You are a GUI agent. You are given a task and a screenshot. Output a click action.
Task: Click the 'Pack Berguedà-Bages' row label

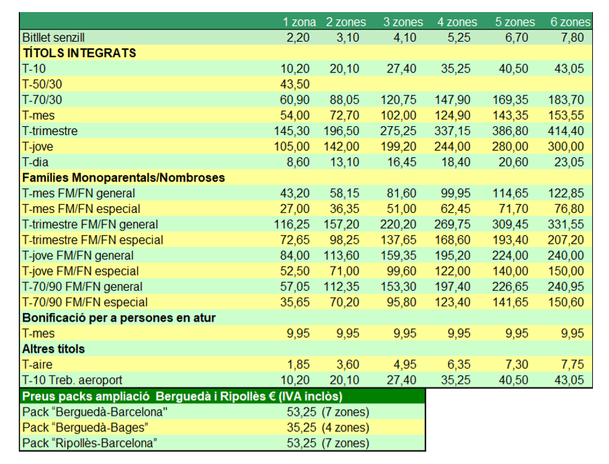coord(85,427)
